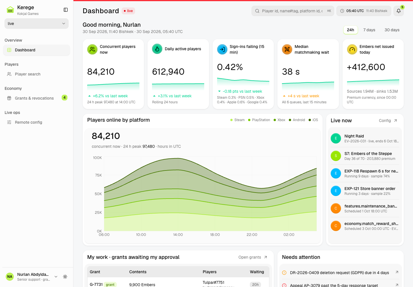Viewport: 413px width, 287px height.
Task: Click the Sign-ins failing card icon
Action: 222,49
